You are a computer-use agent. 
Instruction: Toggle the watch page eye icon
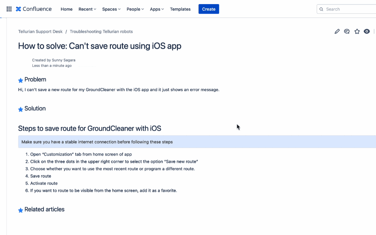pos(367,31)
